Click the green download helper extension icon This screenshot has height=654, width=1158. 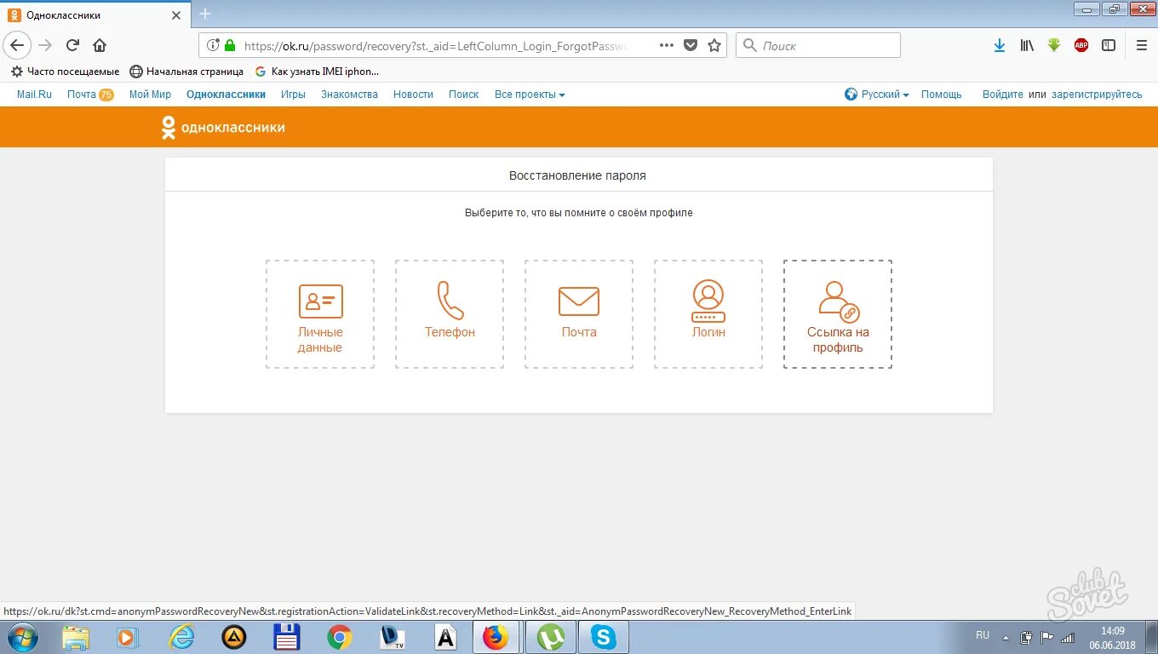pyautogui.click(x=1054, y=45)
